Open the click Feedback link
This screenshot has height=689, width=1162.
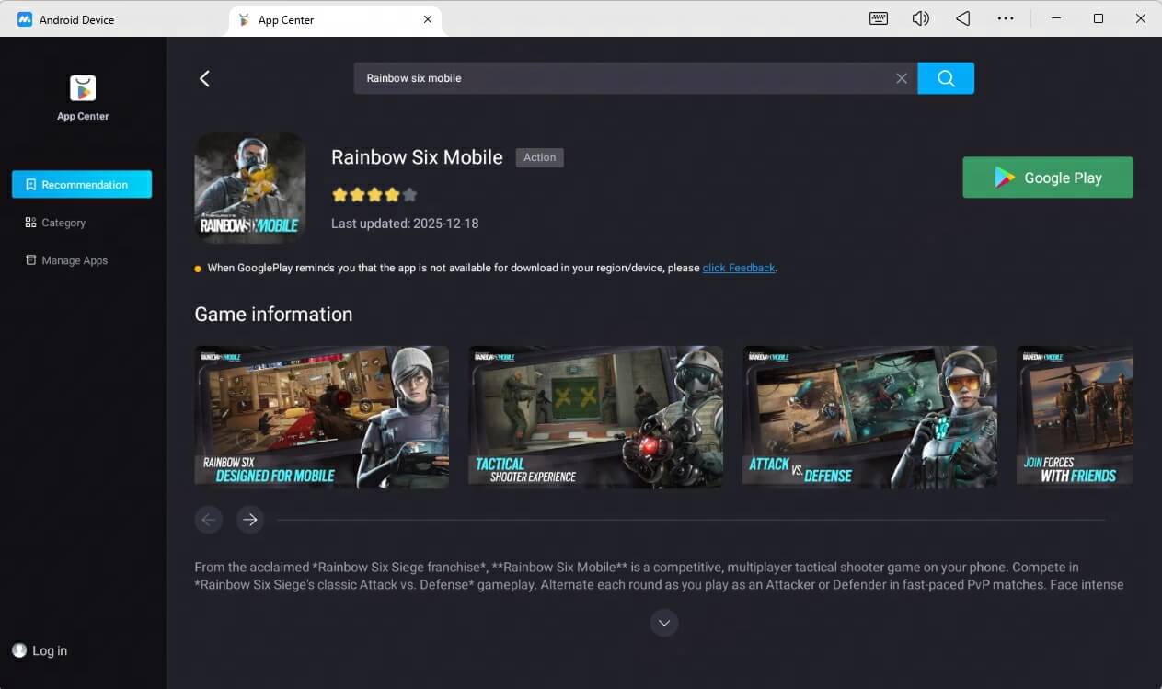pos(738,268)
